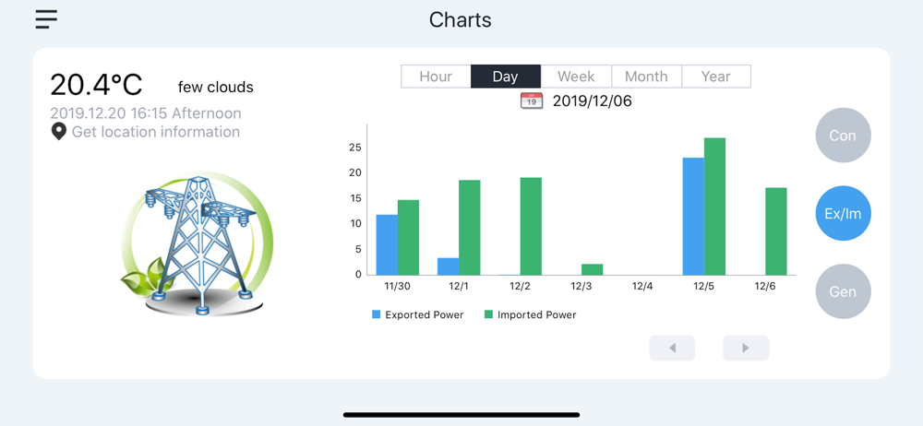Open the calendar date picker icon
Screen dimensions: 923x426
(x=532, y=101)
